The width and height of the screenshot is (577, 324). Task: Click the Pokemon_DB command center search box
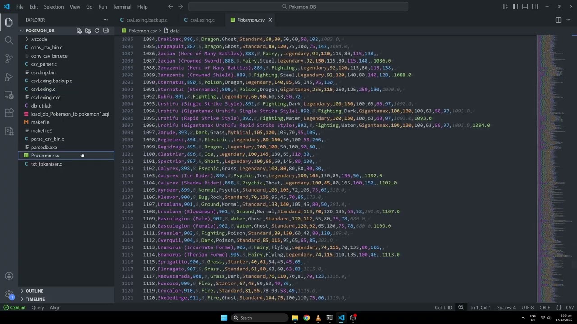click(x=298, y=7)
